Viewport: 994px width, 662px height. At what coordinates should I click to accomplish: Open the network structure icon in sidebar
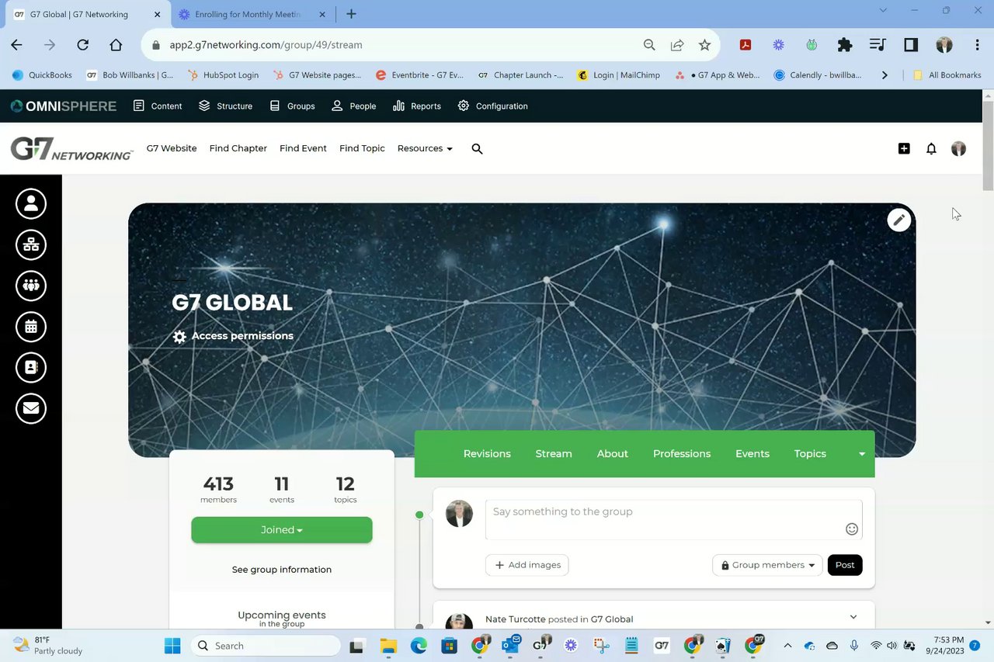(31, 244)
